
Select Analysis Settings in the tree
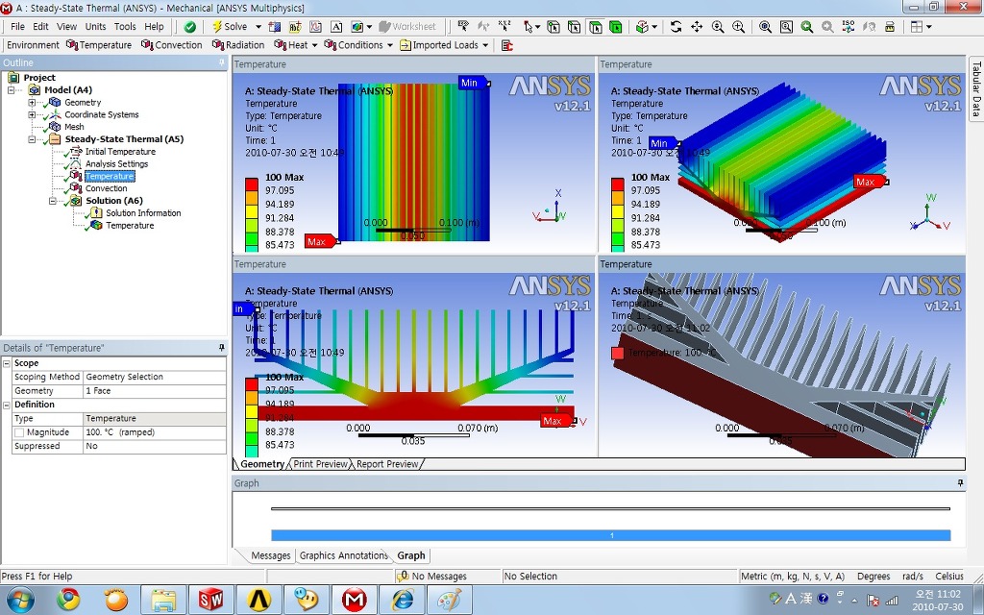click(x=116, y=163)
